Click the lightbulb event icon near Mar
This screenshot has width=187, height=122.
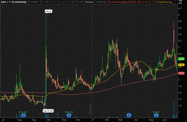point(129,115)
